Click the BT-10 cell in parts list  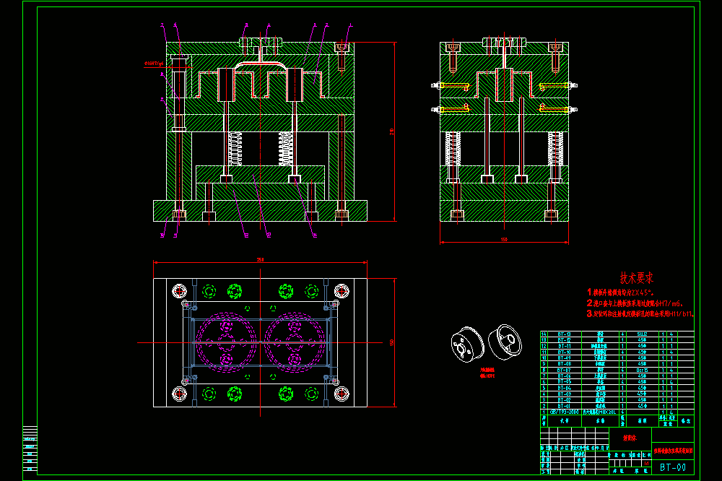click(x=565, y=352)
